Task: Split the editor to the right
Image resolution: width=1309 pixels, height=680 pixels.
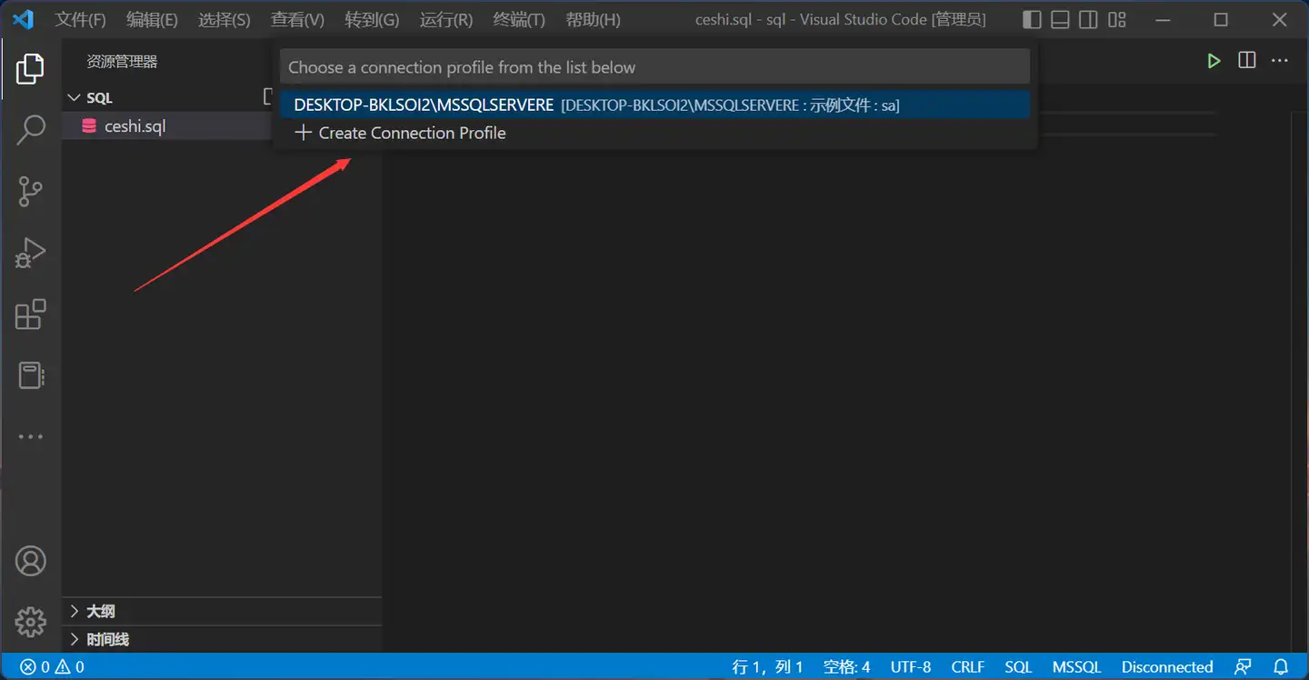Action: (x=1247, y=61)
